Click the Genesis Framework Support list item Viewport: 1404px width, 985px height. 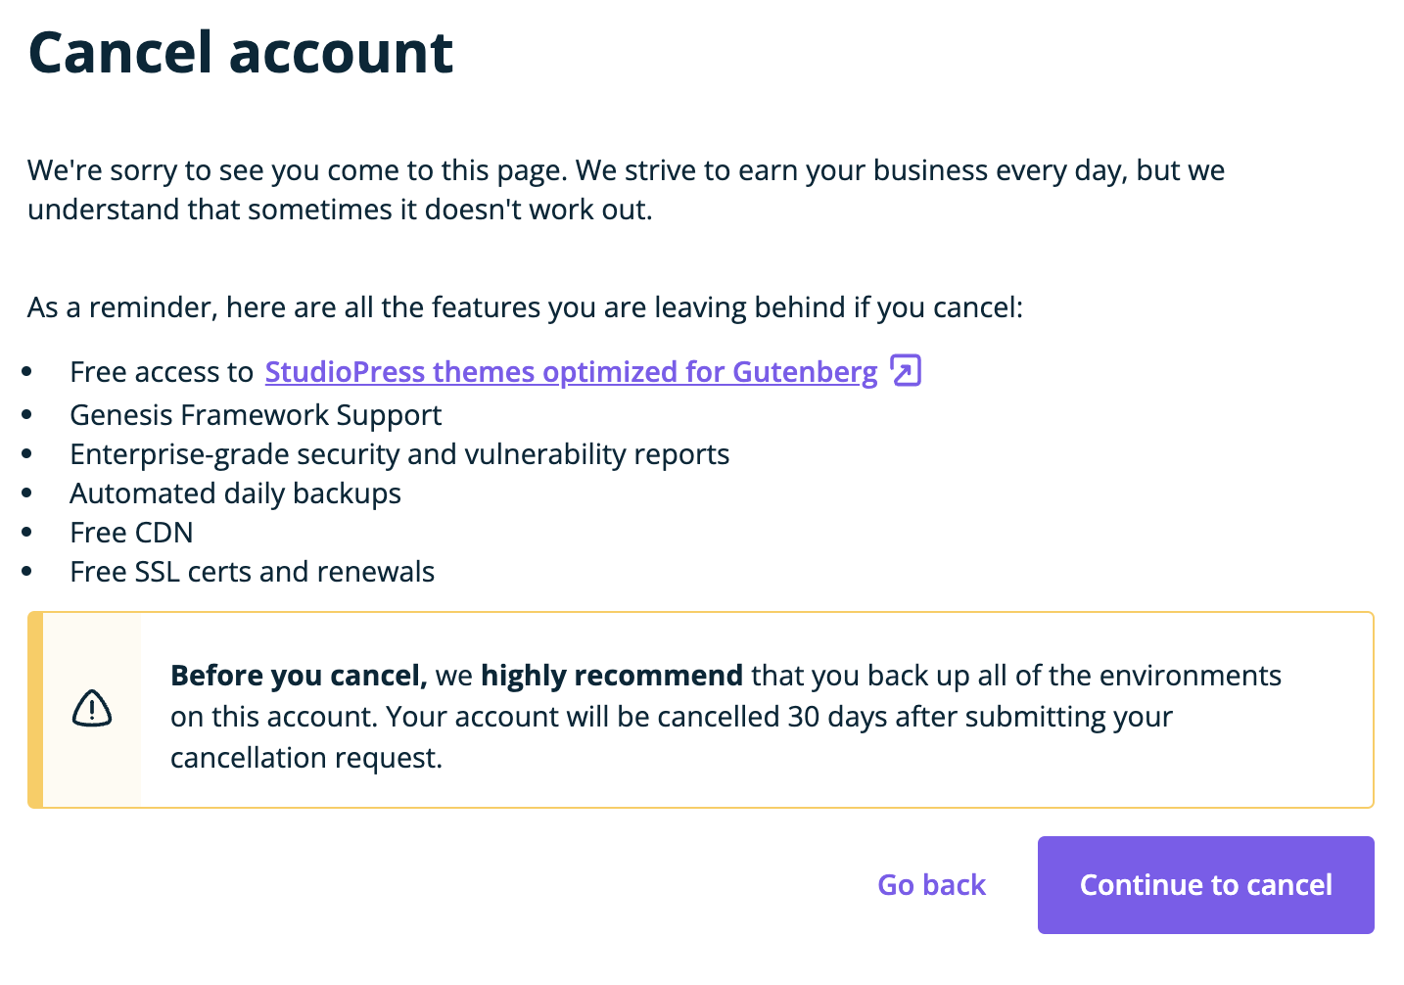click(x=256, y=415)
